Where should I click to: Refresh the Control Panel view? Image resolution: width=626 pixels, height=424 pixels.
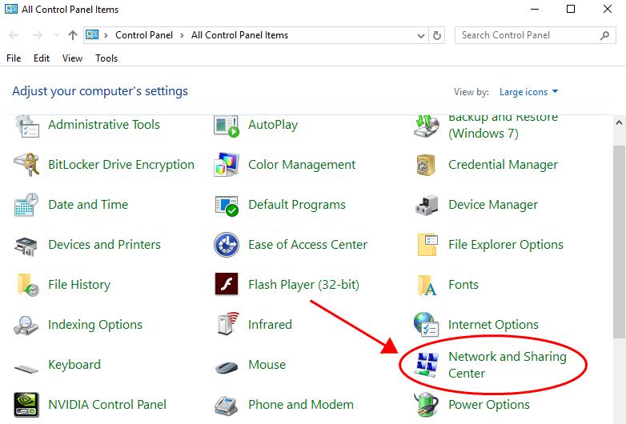(437, 35)
